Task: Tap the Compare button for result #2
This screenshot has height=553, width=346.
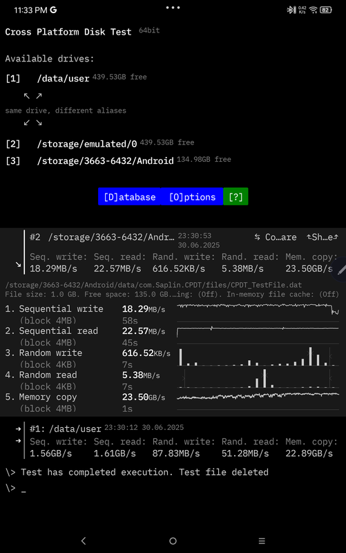Action: pos(276,237)
